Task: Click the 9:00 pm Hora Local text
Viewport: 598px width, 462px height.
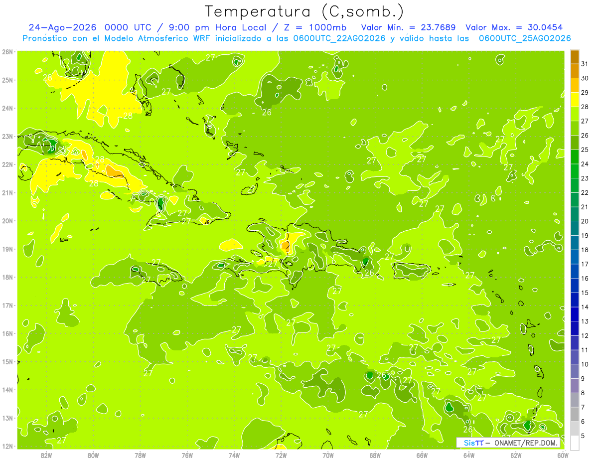Action: tap(219, 27)
